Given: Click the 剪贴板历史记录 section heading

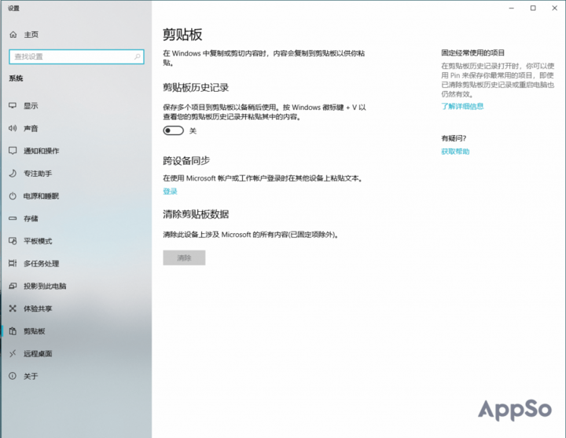Looking at the screenshot, I should point(196,88).
